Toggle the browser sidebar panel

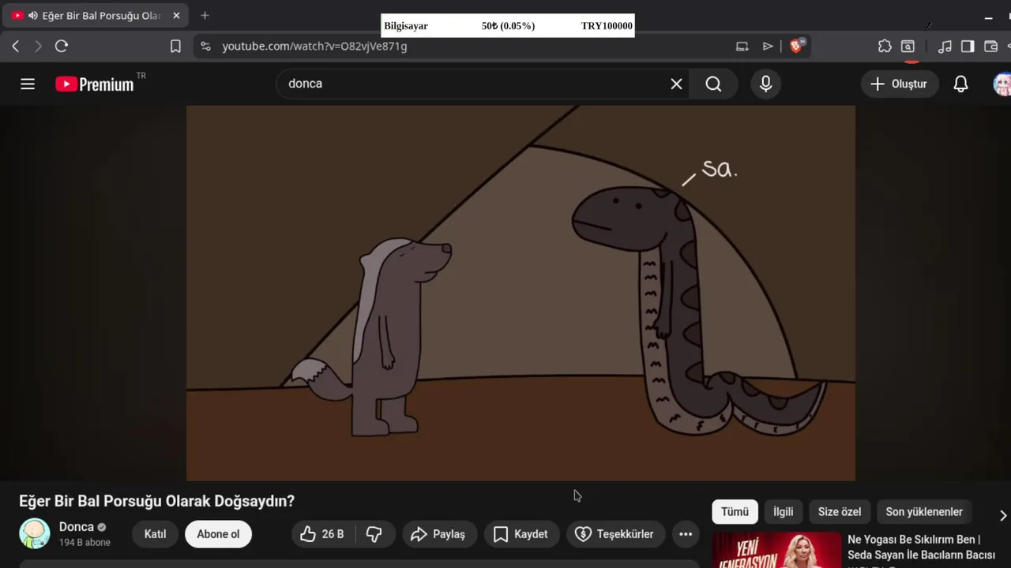tap(968, 47)
